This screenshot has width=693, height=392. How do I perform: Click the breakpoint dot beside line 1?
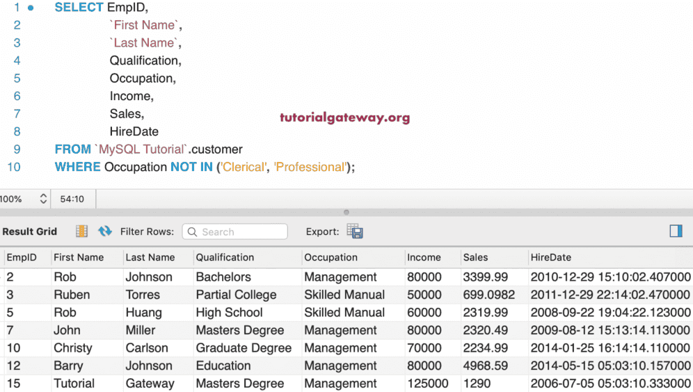(x=31, y=8)
